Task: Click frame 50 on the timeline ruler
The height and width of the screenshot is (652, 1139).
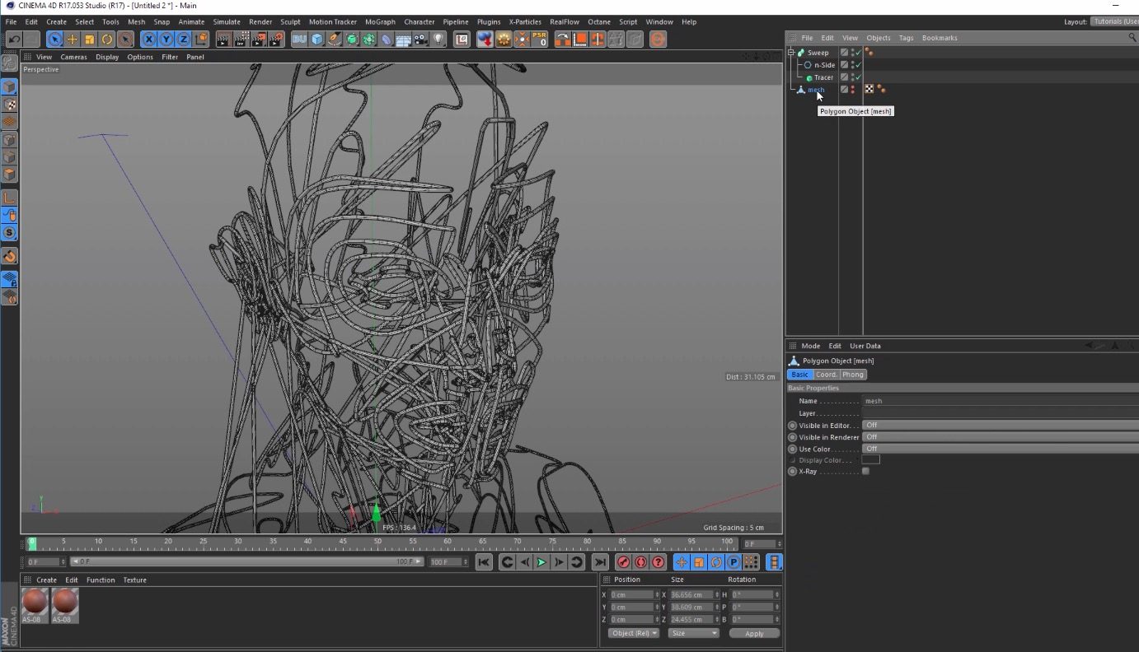Action: pyautogui.click(x=378, y=543)
